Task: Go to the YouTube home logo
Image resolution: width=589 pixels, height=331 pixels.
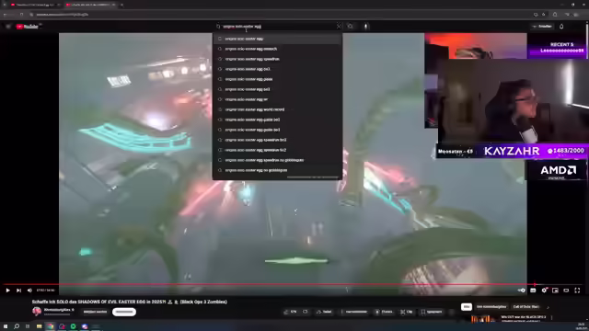Action: [28, 27]
